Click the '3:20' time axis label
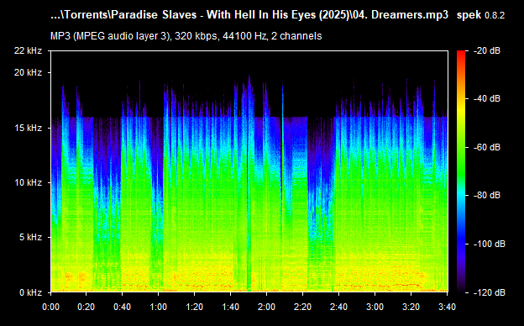This screenshot has height=326, width=524. (411, 307)
